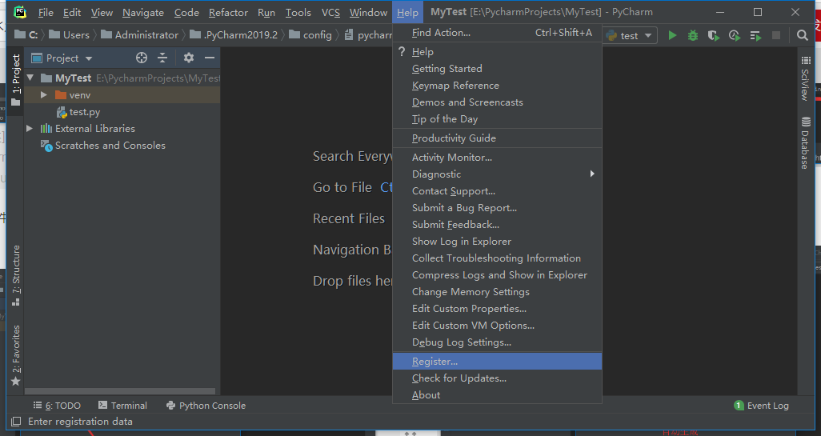The height and width of the screenshot is (436, 821).
Task: Open the Window menu
Action: click(368, 12)
